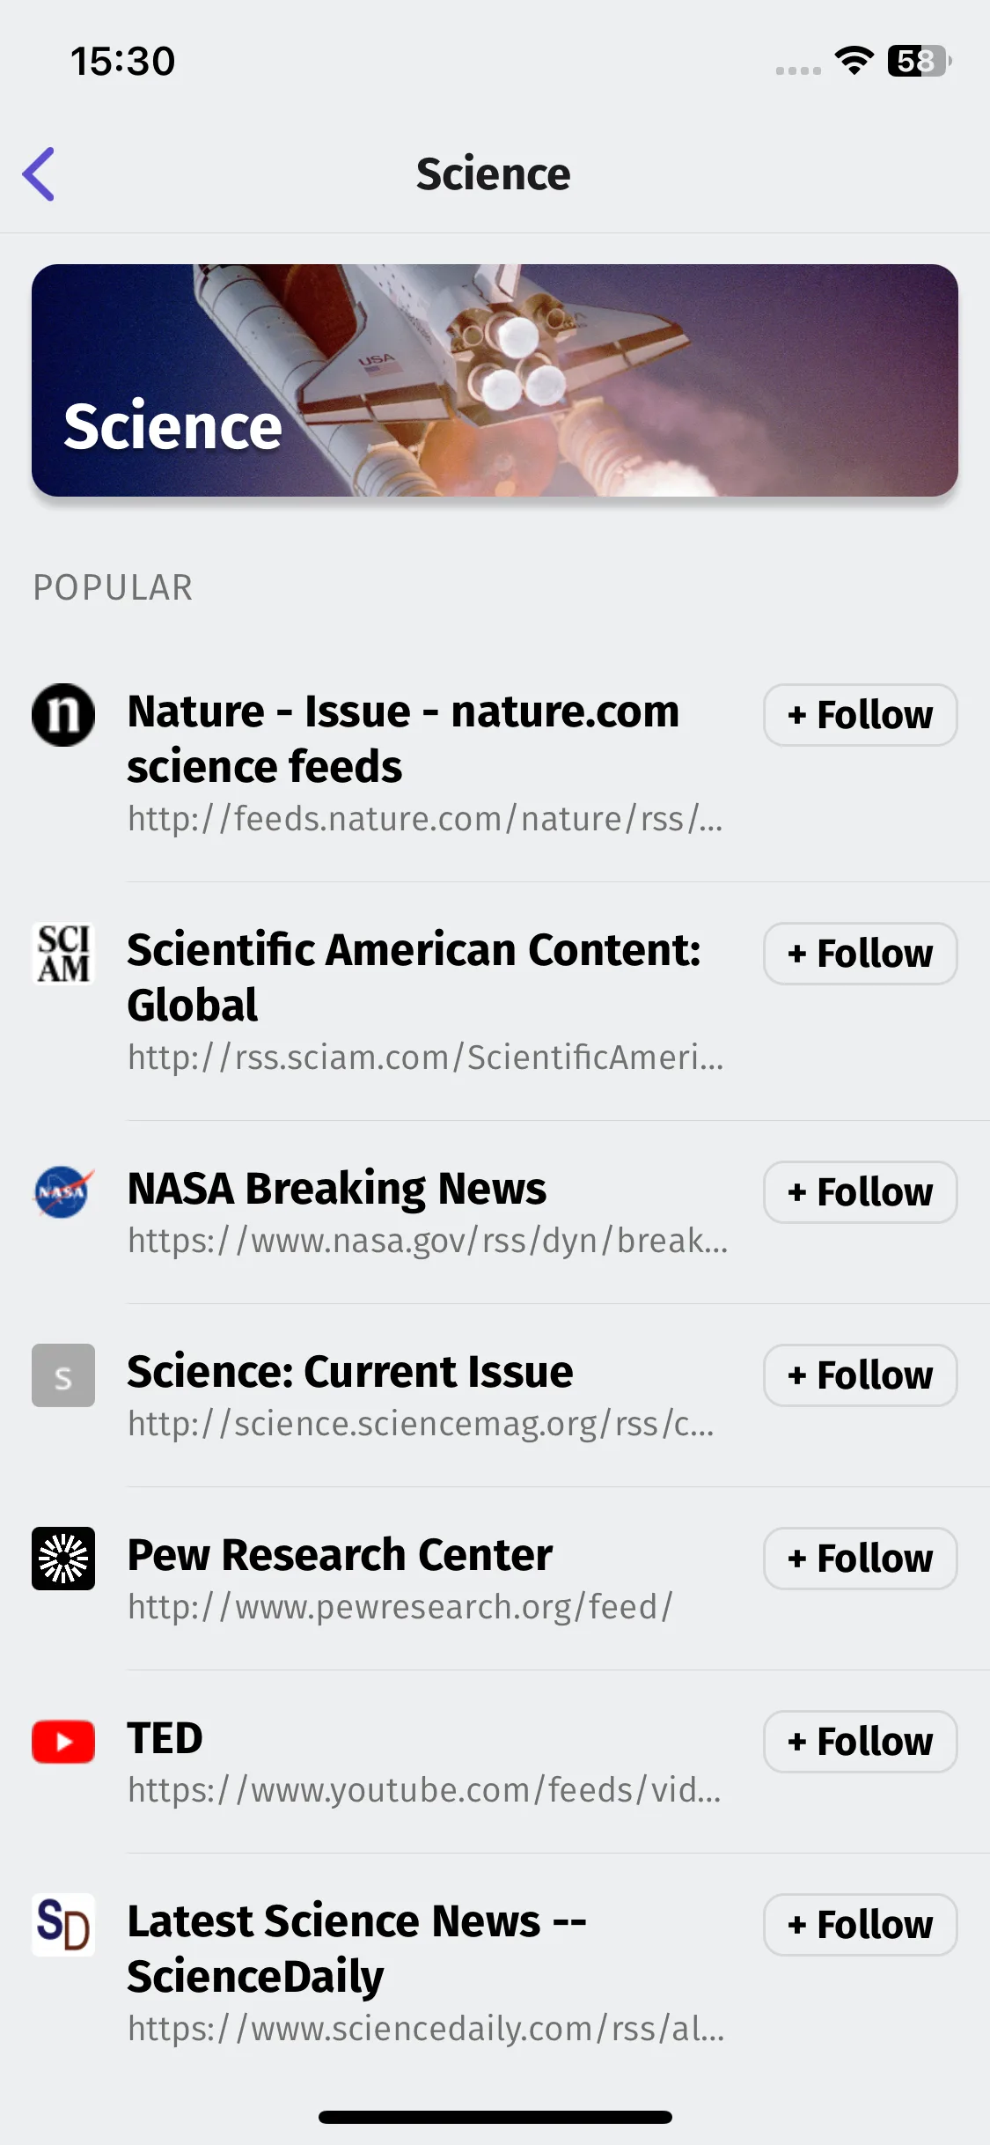Tap the back chevron arrow
Viewport: 990px width, 2145px height.
click(39, 173)
